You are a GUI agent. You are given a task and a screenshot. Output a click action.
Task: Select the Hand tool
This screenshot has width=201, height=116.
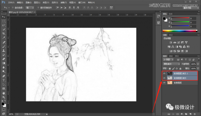pos(4,93)
